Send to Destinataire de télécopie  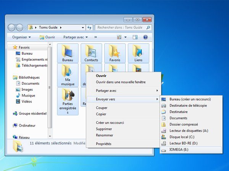(191, 105)
